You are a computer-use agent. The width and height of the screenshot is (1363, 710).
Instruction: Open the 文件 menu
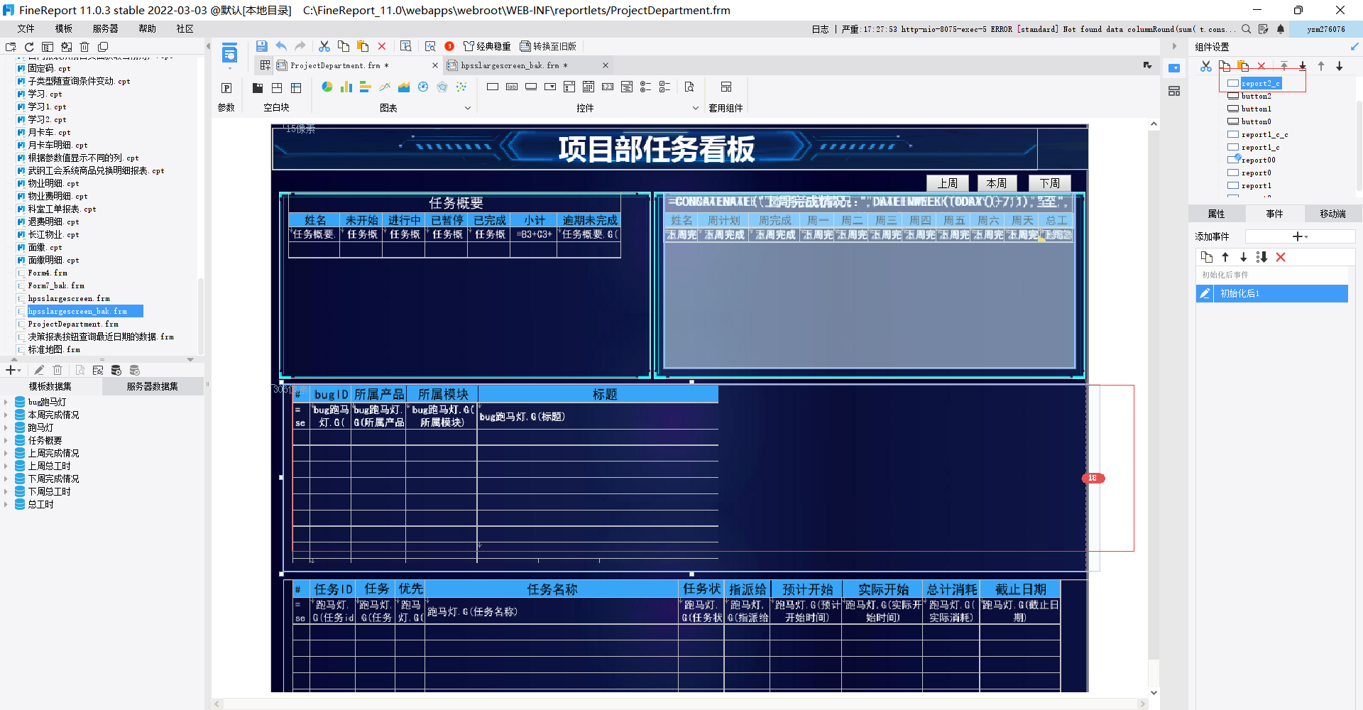(26, 28)
